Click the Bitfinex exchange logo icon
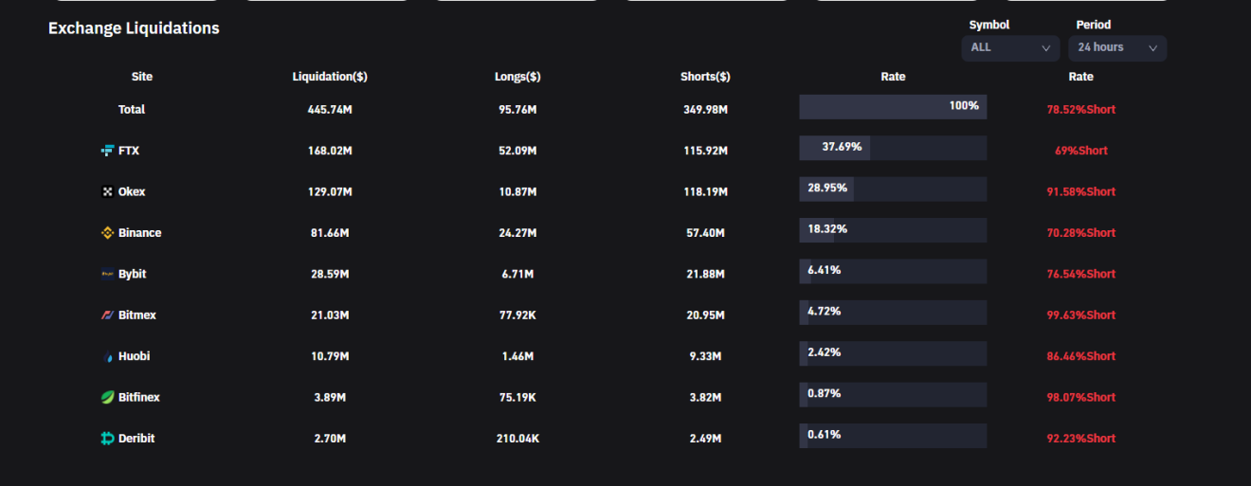The image size is (1251, 486). pyautogui.click(x=107, y=398)
